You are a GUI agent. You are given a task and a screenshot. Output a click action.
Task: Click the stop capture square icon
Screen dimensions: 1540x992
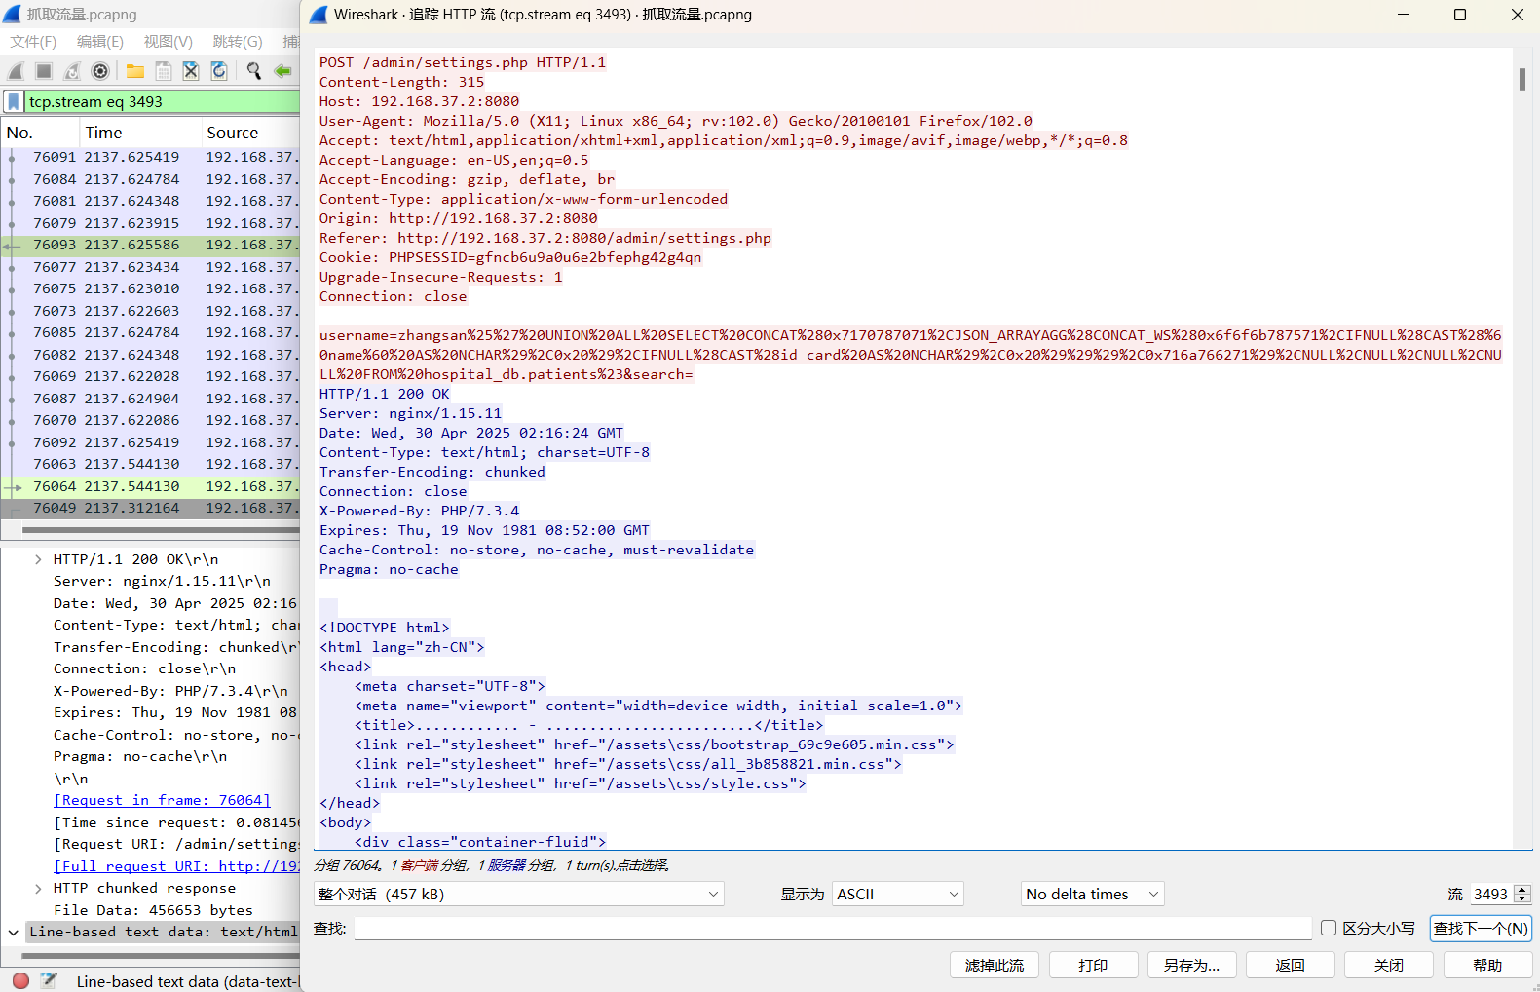[44, 71]
